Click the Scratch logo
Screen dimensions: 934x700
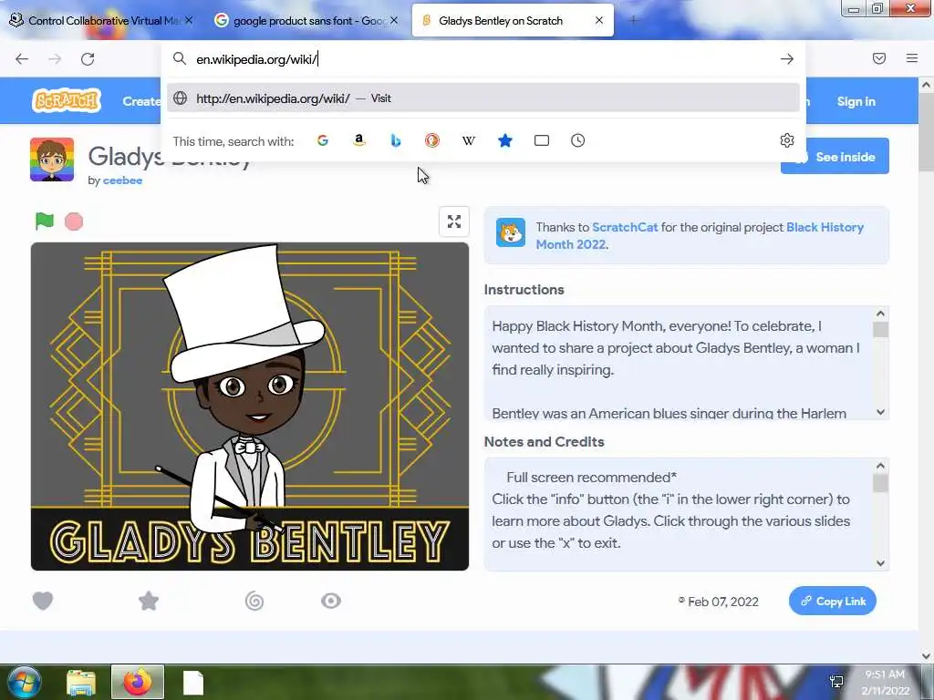coord(66,100)
